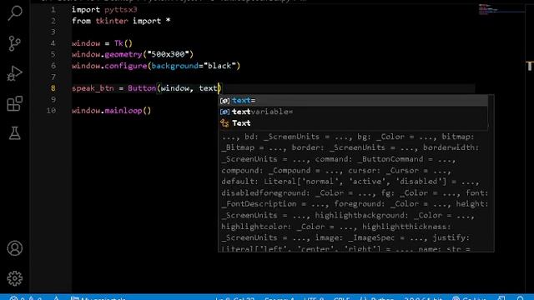Click the window.geometry("500x300") line
Image resolution: width=534 pixels, height=300 pixels.
click(133, 54)
